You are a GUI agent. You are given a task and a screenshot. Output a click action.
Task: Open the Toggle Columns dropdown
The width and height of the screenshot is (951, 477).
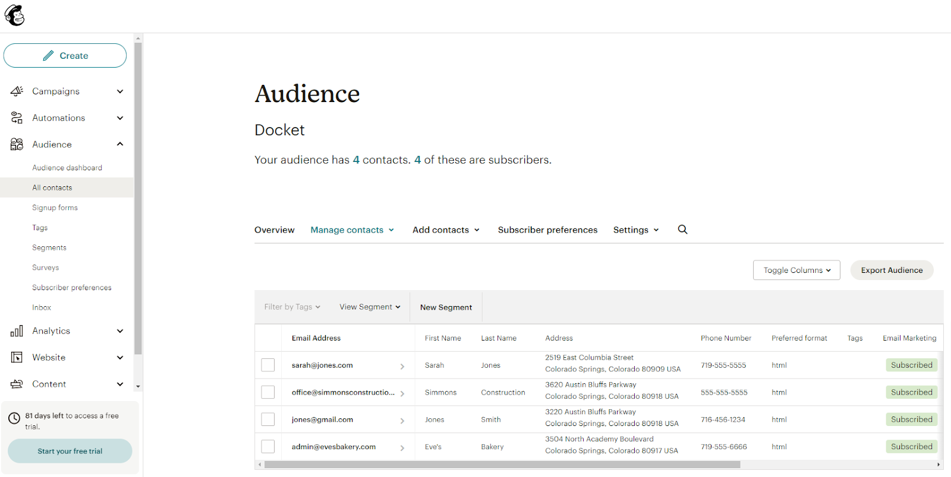pyautogui.click(x=796, y=270)
